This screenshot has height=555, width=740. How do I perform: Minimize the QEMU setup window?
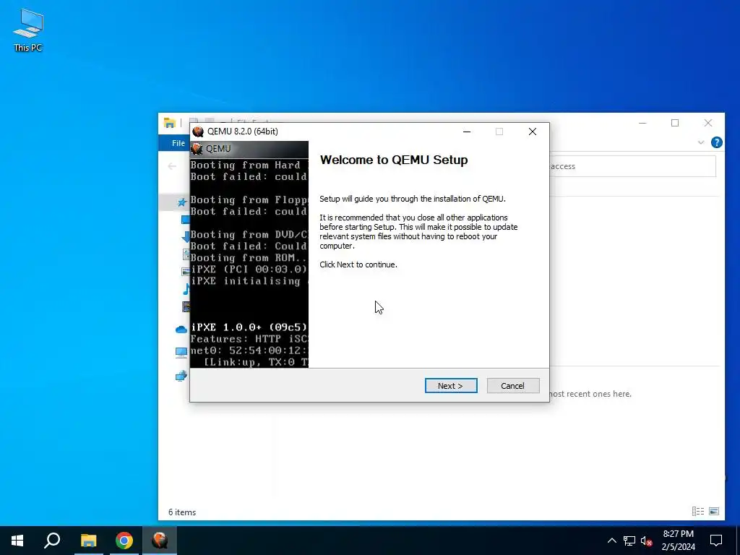tap(467, 132)
